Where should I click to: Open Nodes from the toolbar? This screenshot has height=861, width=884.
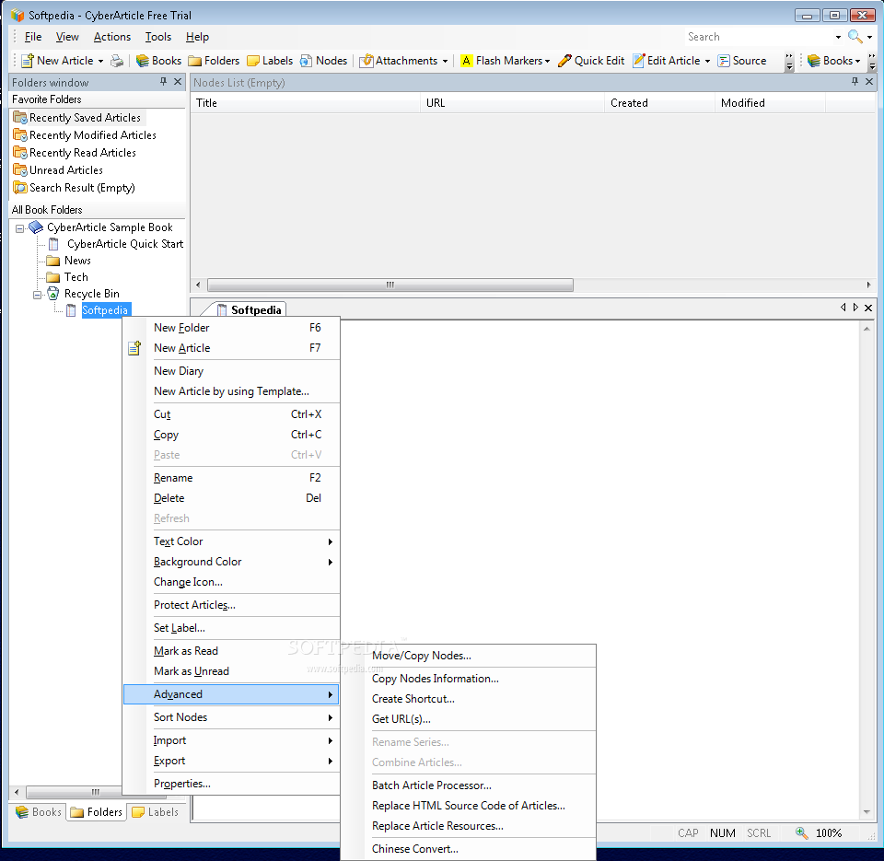click(x=323, y=61)
